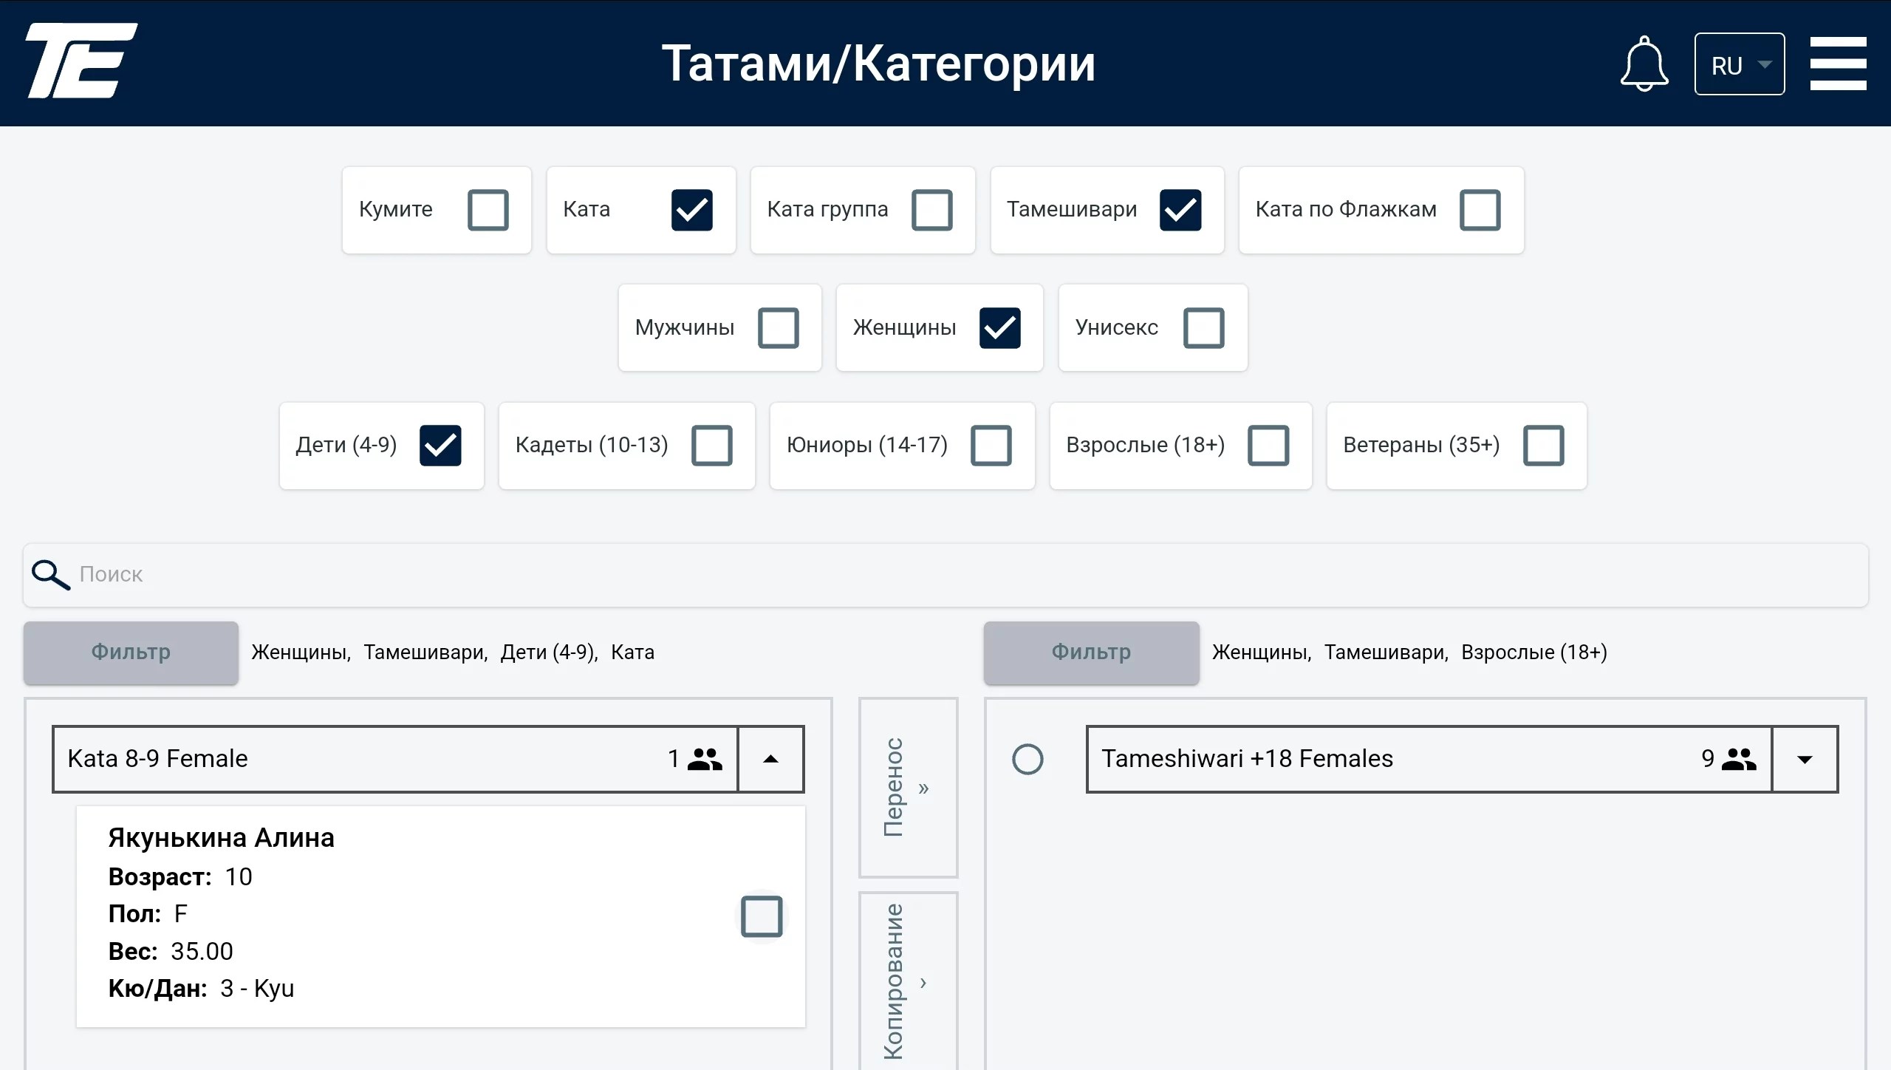Select Tameshiwari +18 Females radio button
1891x1070 pixels.
(x=1027, y=759)
